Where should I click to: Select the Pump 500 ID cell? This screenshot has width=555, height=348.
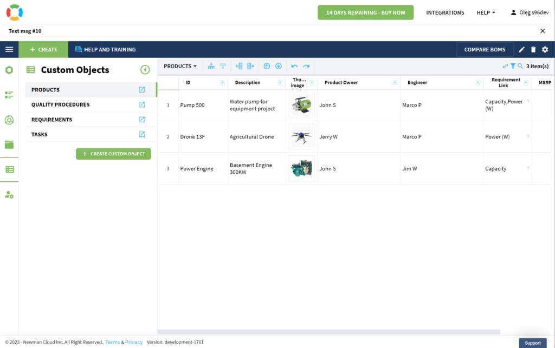(x=203, y=105)
